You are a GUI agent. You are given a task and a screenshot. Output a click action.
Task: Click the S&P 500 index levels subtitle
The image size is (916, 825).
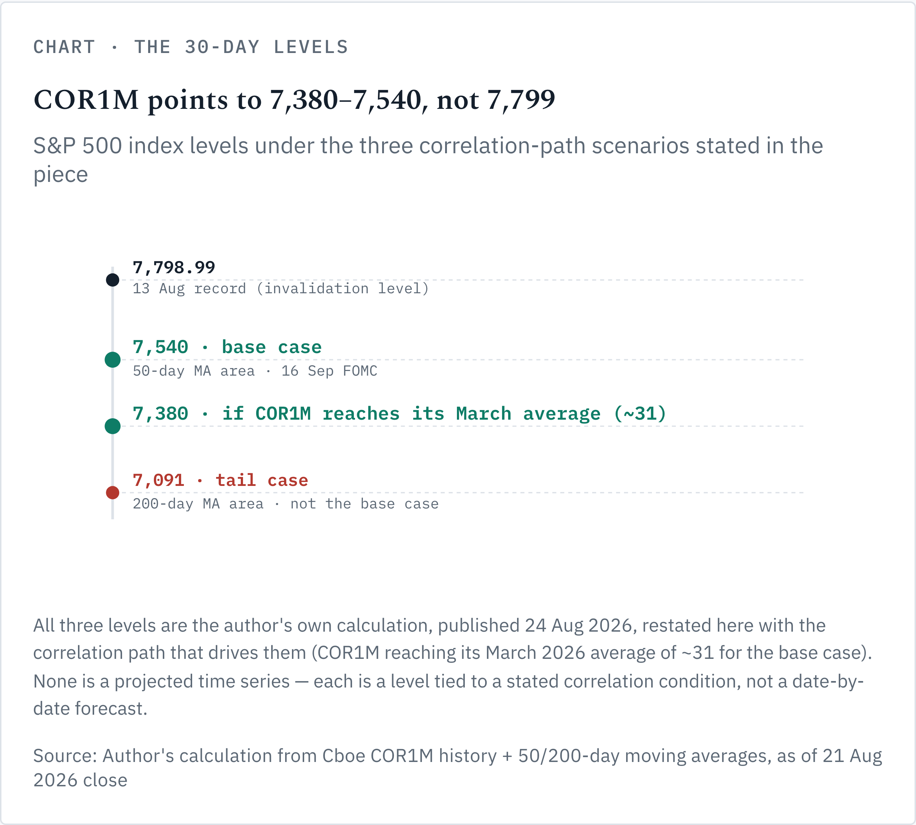[428, 160]
